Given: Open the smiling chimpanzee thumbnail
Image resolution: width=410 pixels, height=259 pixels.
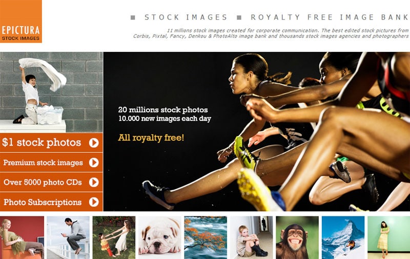Looking at the screenshot, I should (297, 237).
